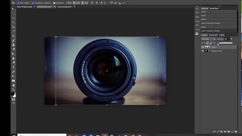Toggle Quick Mask mode icon
Image resolution: width=242 pixels, height=136 pixels.
pos(14,99)
